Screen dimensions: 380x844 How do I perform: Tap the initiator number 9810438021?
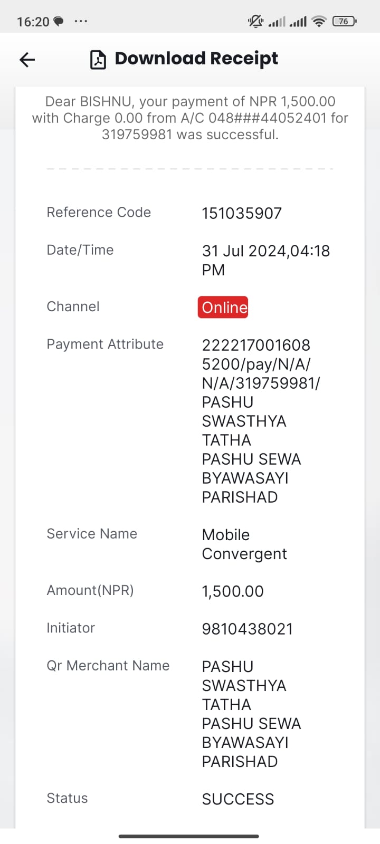click(247, 629)
